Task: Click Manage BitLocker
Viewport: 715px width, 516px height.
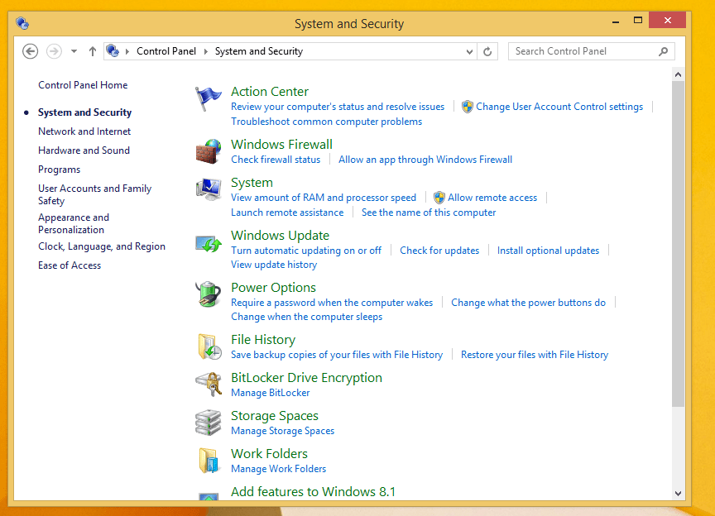Action: pyautogui.click(x=271, y=393)
